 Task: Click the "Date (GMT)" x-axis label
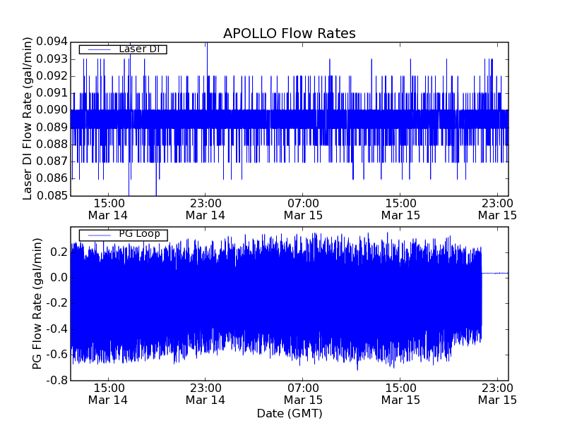tap(289, 413)
